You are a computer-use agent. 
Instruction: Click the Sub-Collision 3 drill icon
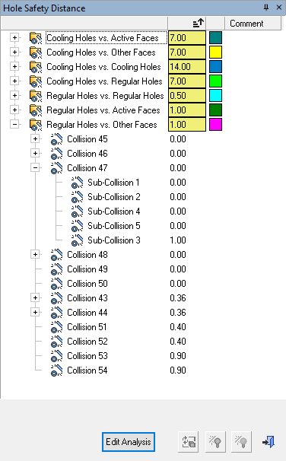[77, 240]
